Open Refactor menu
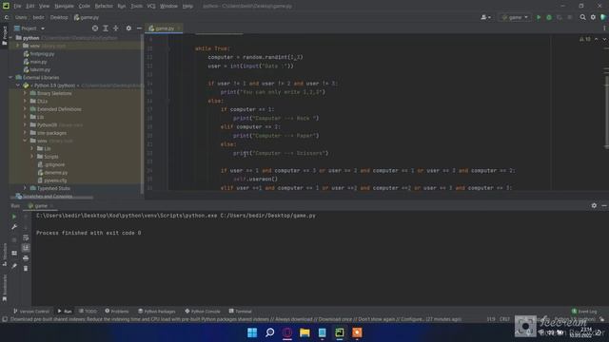 [104, 7]
